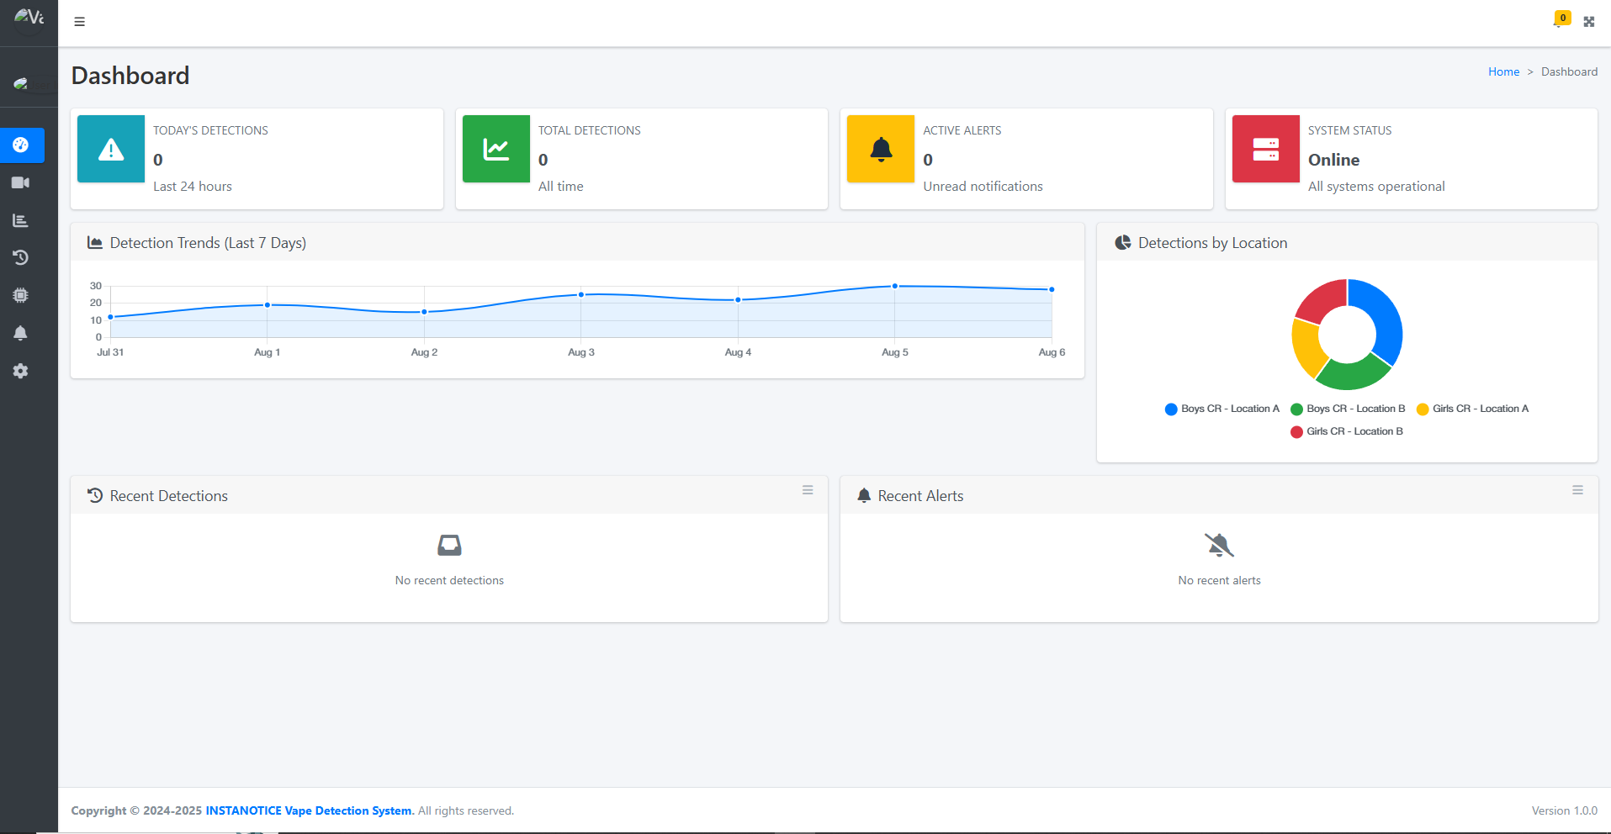1611x834 pixels.
Task: Open the bar chart reports sidebar icon
Action: coord(21,220)
